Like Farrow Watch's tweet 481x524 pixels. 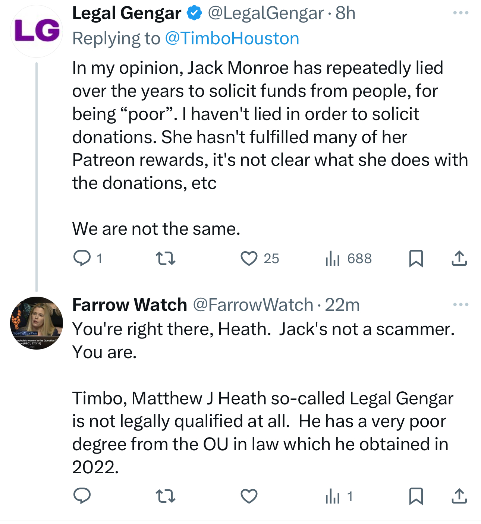[x=249, y=496]
